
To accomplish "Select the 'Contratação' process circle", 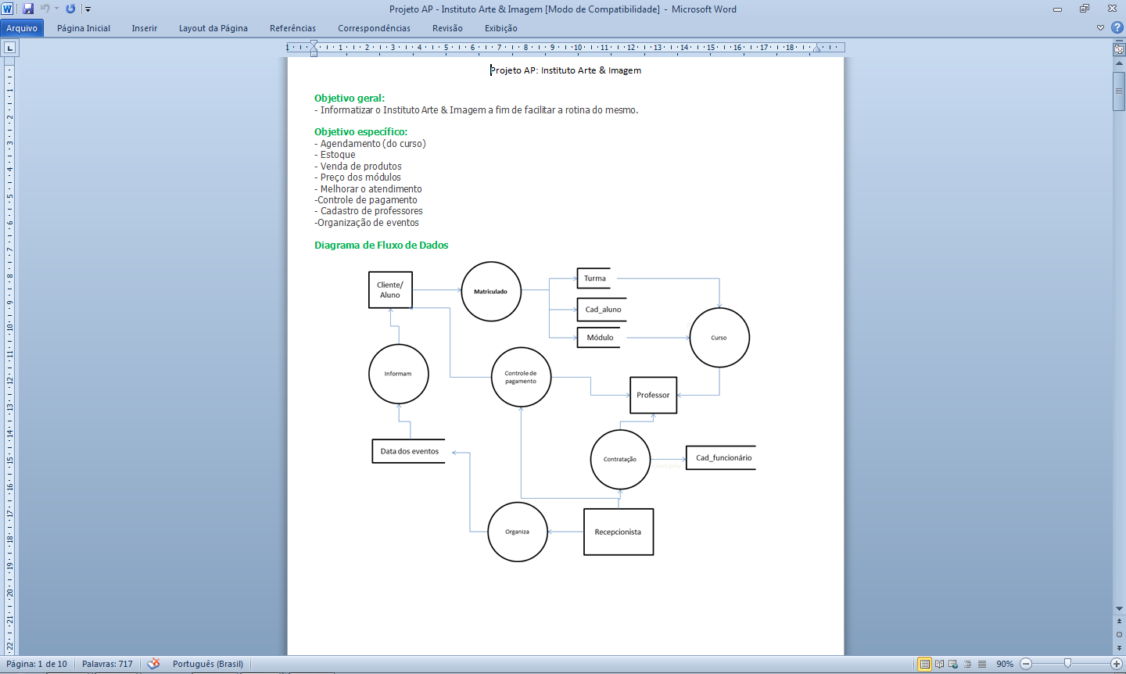I will click(x=620, y=460).
